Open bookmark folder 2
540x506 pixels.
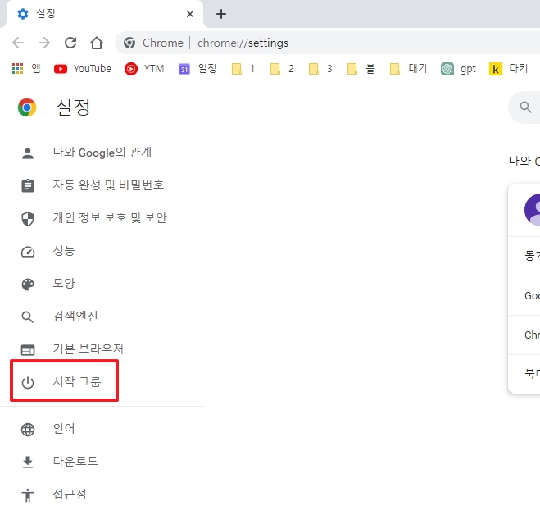[282, 69]
